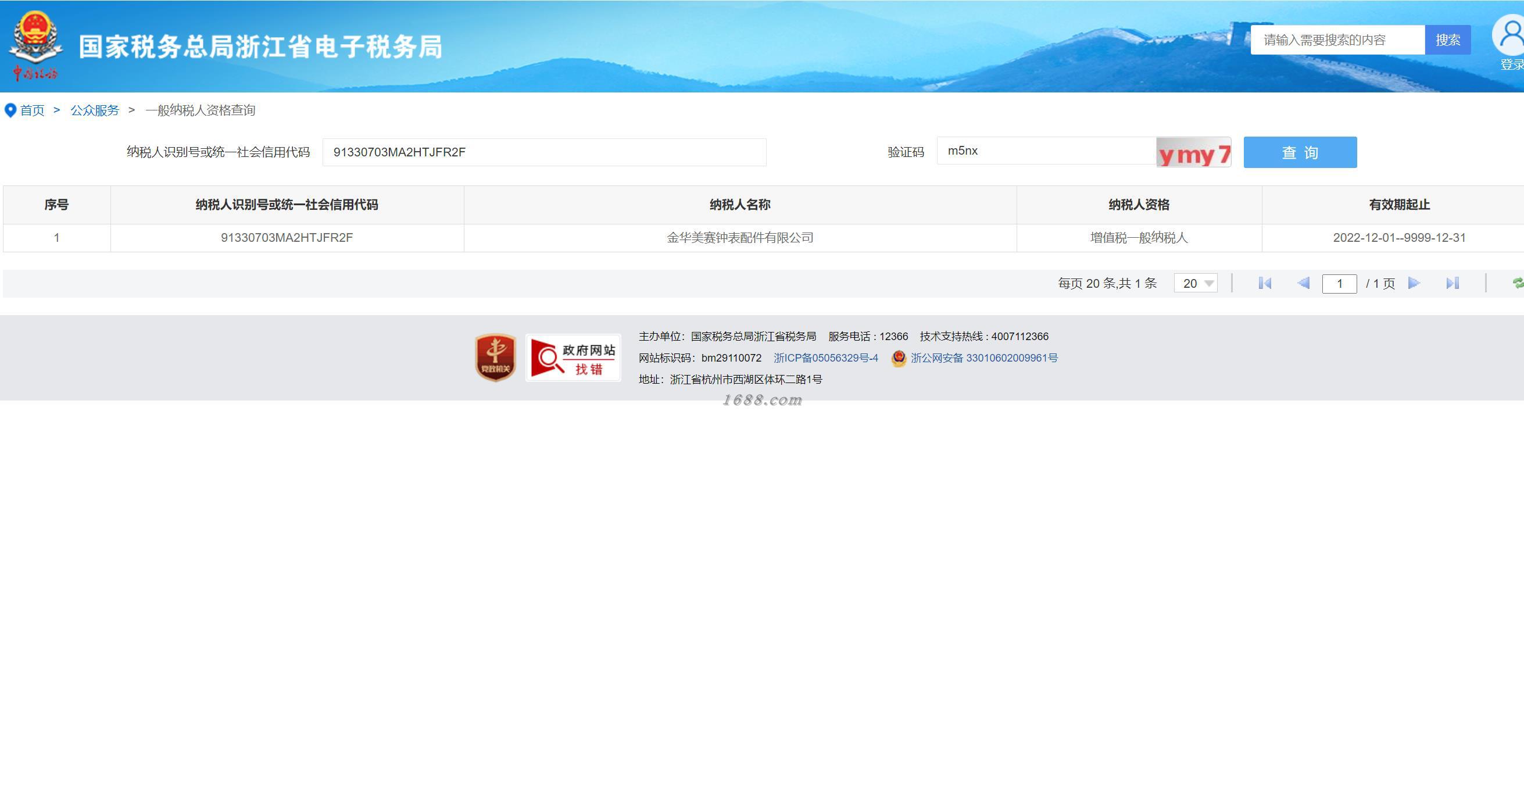The width and height of the screenshot is (1524, 797).
Task: Click the 首页 breadcrumb link
Action: click(x=32, y=110)
